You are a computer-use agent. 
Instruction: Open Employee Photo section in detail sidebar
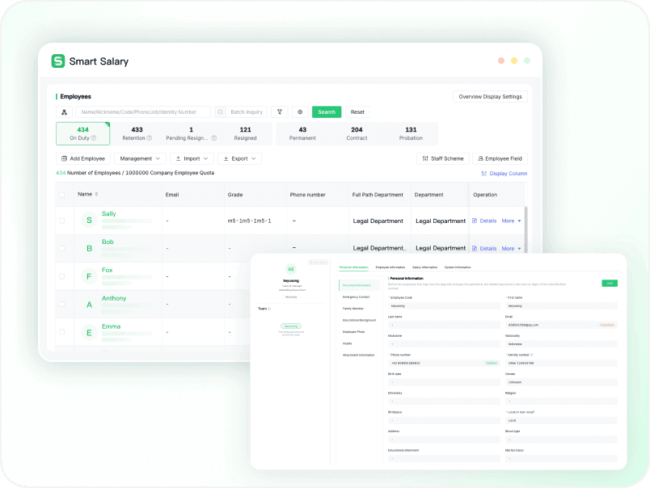(353, 332)
